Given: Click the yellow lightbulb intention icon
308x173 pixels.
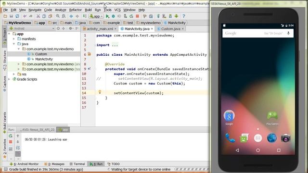Looking at the screenshot, I should point(100,92).
